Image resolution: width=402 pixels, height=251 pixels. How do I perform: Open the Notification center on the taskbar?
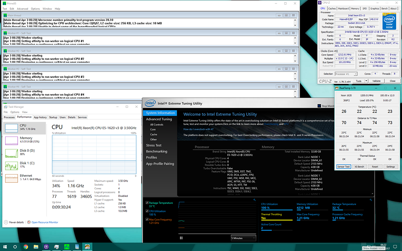[395, 247]
